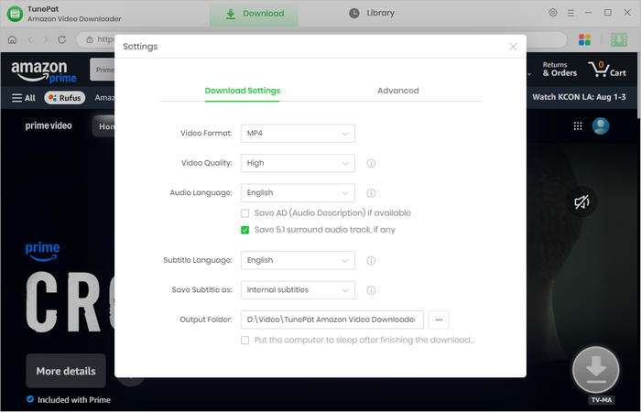
Task: Show info for Save Subtitle as
Action: pos(371,290)
